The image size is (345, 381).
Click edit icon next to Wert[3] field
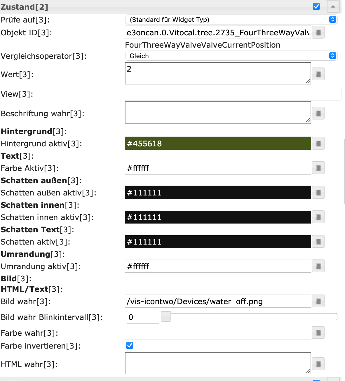click(318, 74)
